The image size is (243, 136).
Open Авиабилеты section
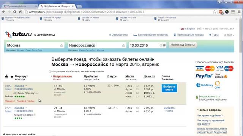[x=118, y=35]
